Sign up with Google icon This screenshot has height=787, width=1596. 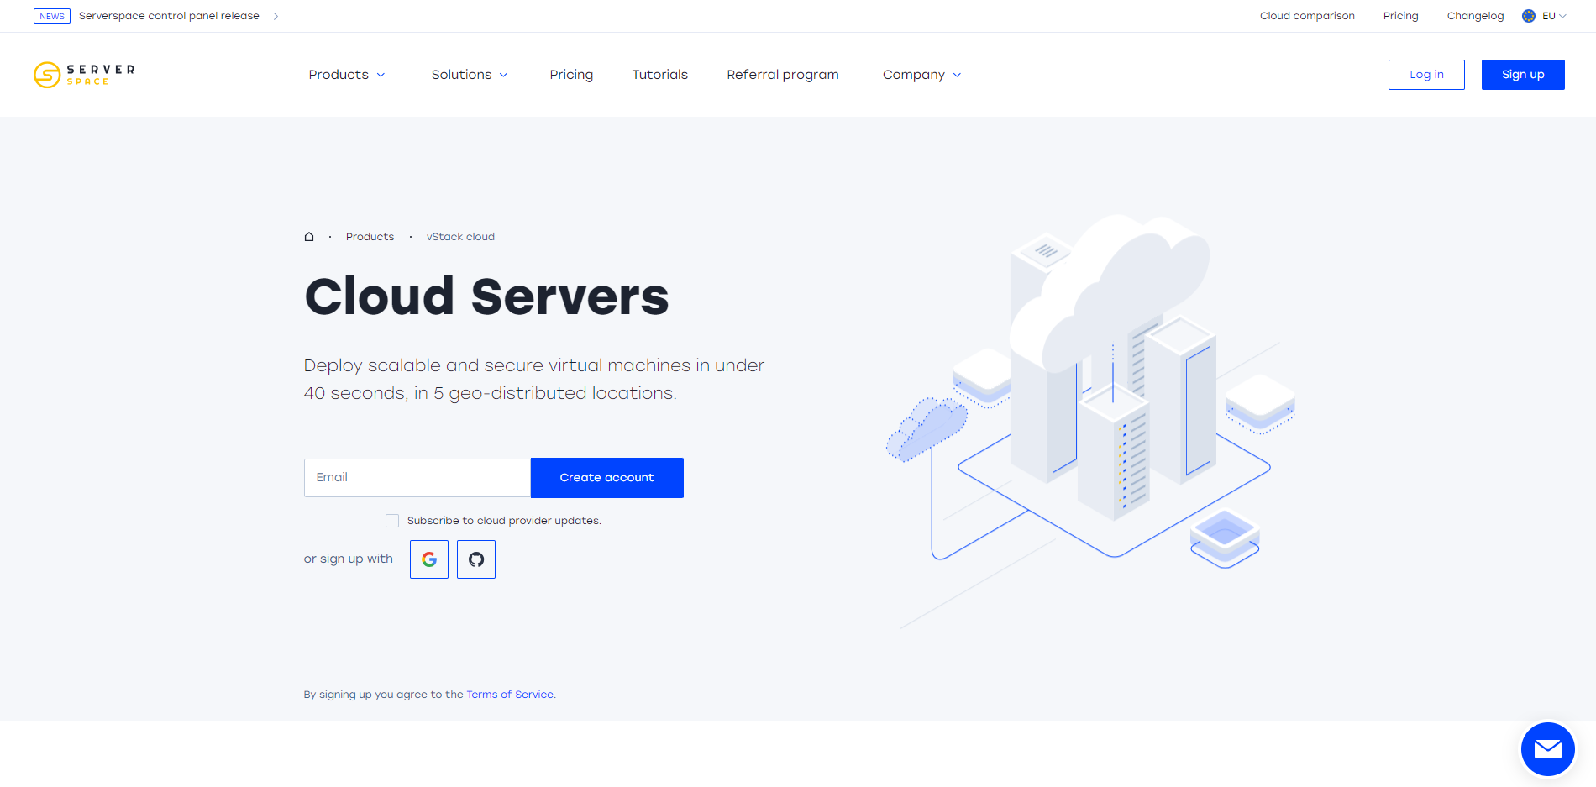pos(429,559)
